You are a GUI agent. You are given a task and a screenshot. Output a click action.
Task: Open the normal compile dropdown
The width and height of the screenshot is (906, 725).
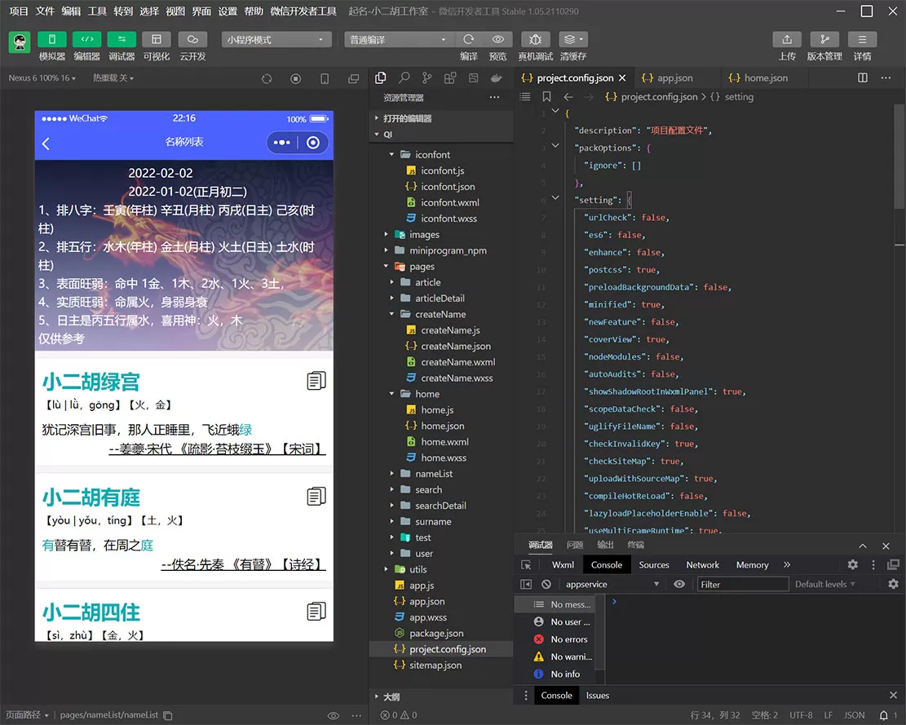(x=399, y=39)
